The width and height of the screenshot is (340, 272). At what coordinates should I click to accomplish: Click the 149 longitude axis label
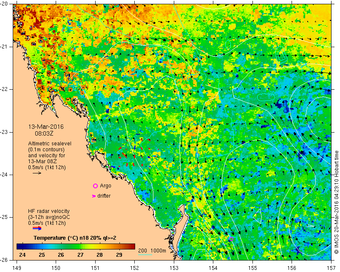click(x=17, y=268)
